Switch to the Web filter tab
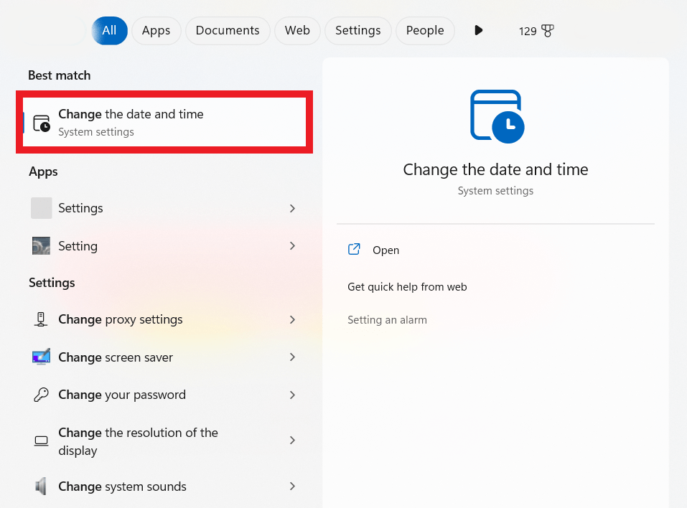 pos(297,31)
